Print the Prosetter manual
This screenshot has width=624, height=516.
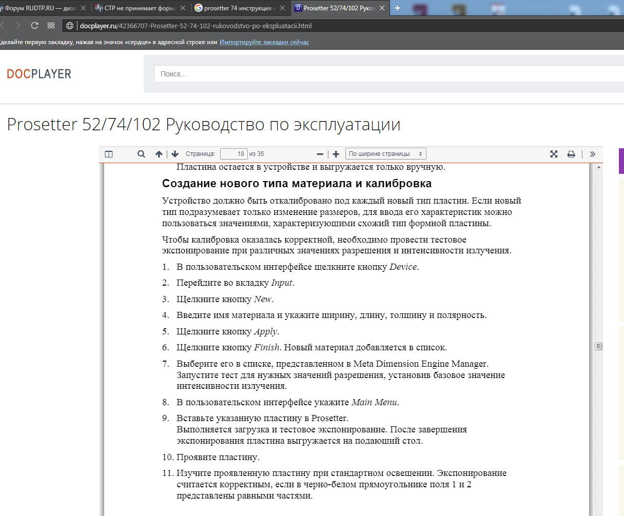(x=571, y=153)
